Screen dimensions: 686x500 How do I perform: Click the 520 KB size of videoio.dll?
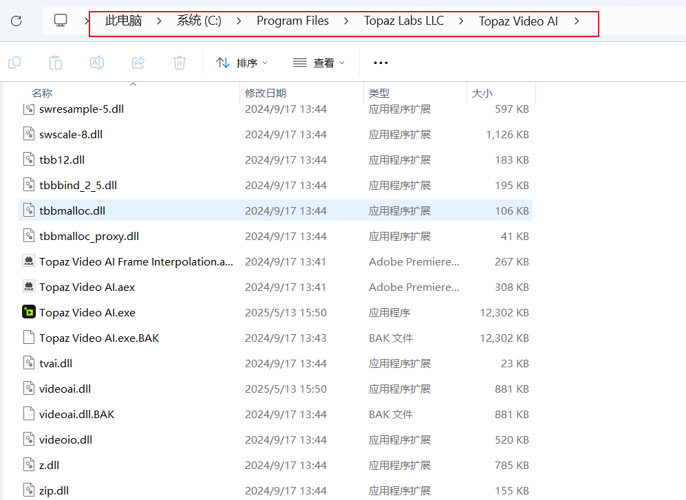click(512, 439)
